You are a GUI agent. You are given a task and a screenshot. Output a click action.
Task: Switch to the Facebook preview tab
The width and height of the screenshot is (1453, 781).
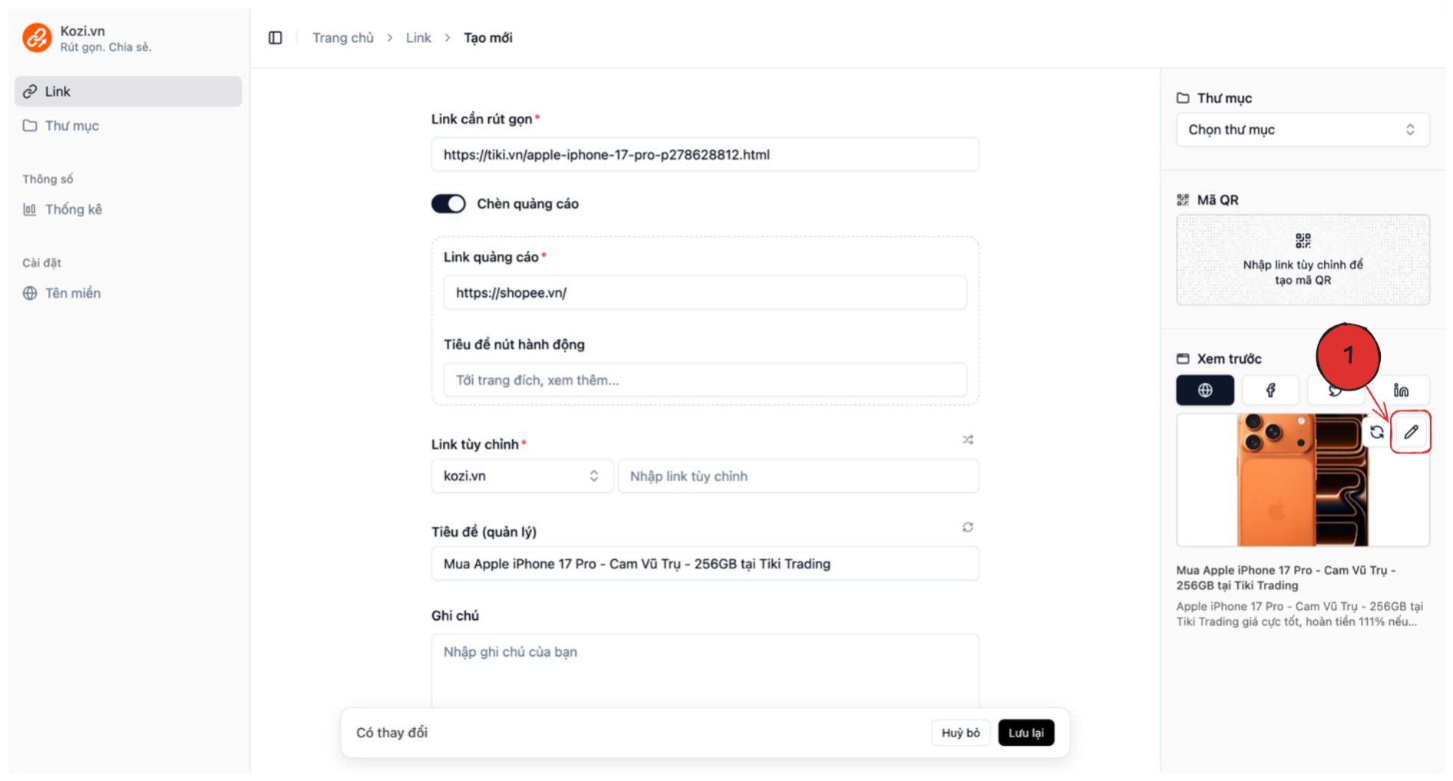1270,390
